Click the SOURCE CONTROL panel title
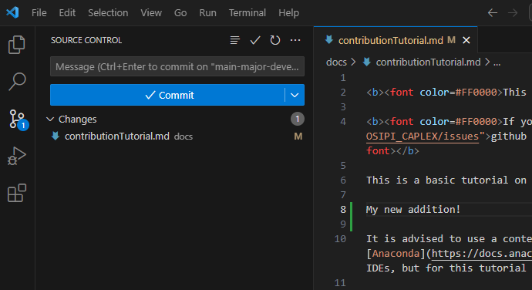Viewport: 532px width, 290px height. click(x=86, y=40)
